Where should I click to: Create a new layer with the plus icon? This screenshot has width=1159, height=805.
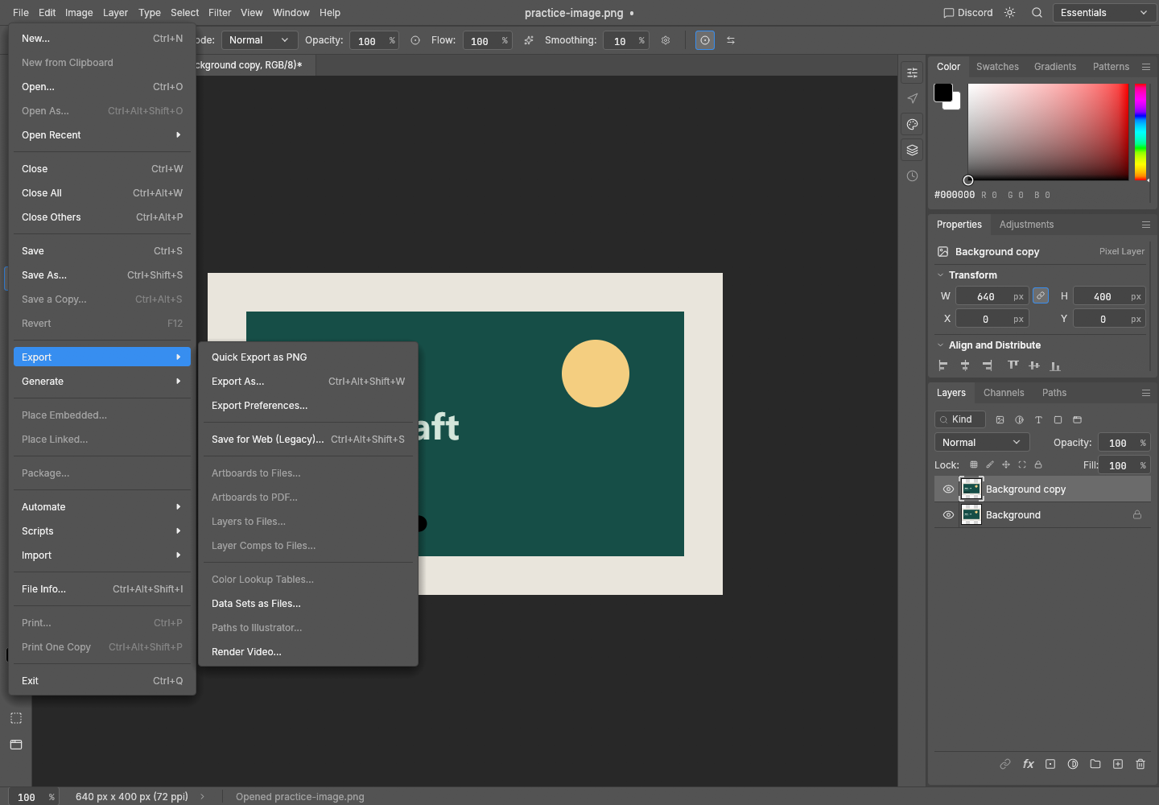coord(1118,764)
